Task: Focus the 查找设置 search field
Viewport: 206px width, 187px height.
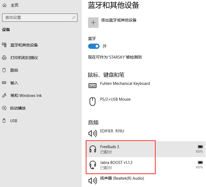Action: click(x=40, y=18)
